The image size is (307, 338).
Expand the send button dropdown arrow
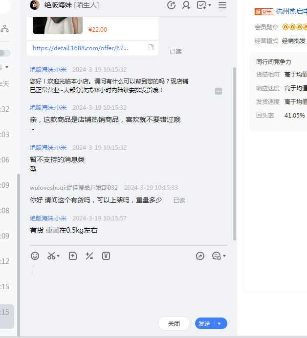click(x=219, y=323)
